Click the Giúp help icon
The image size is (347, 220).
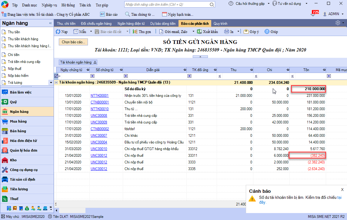tap(267, 32)
